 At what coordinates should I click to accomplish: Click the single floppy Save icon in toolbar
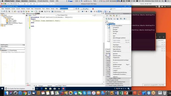[x=19, y=11]
